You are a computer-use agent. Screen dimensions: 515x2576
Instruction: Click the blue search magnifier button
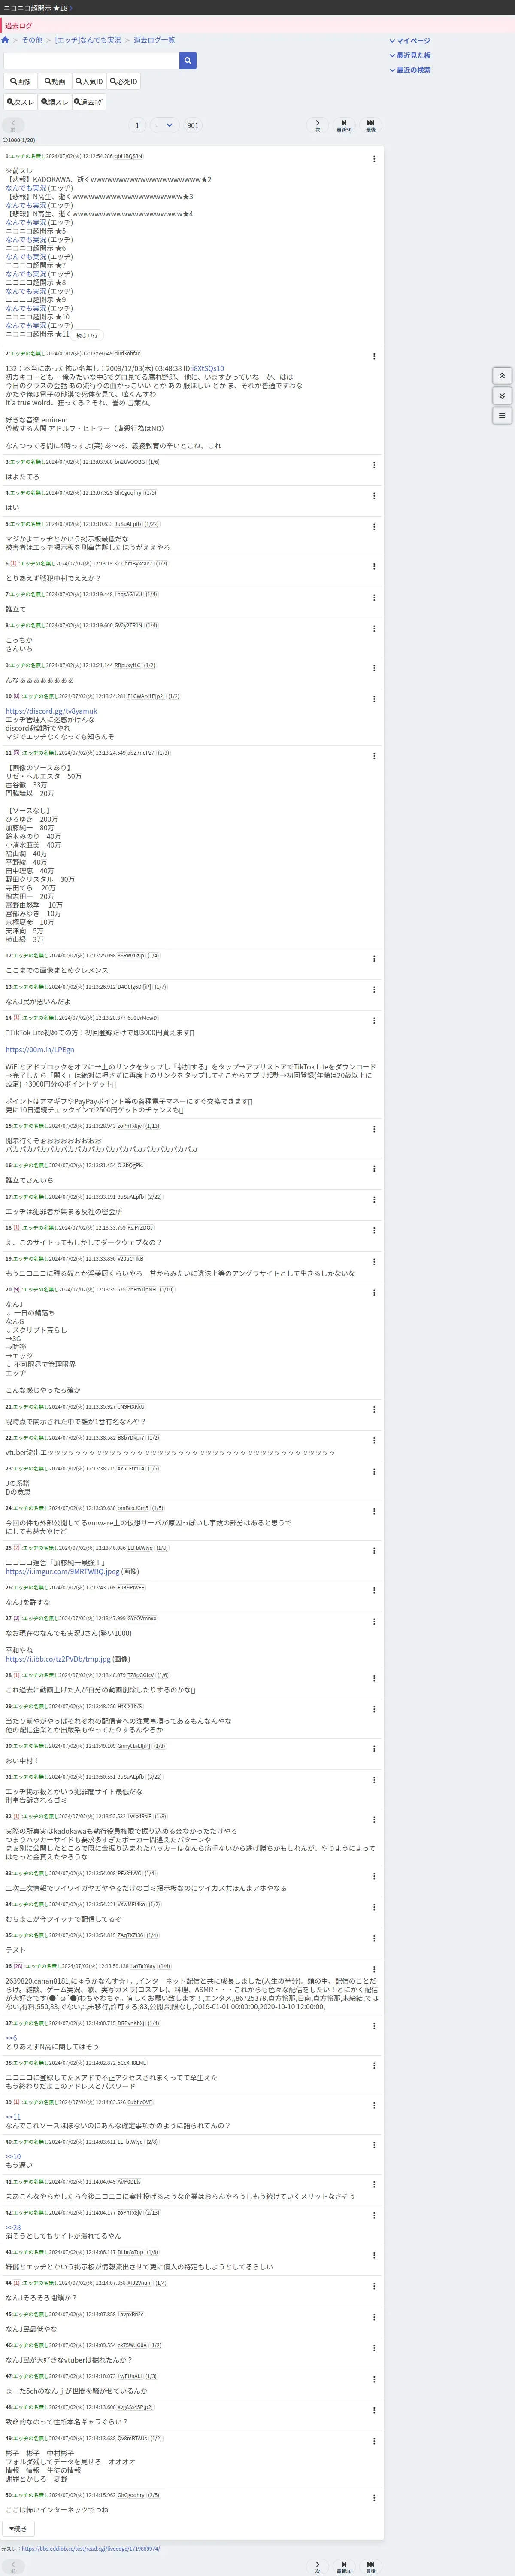(188, 61)
